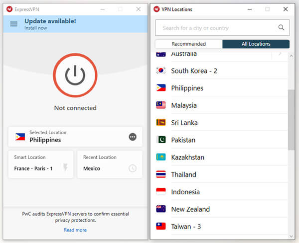
Task: Close the VPN Locations window
Action: pyautogui.click(x=286, y=9)
